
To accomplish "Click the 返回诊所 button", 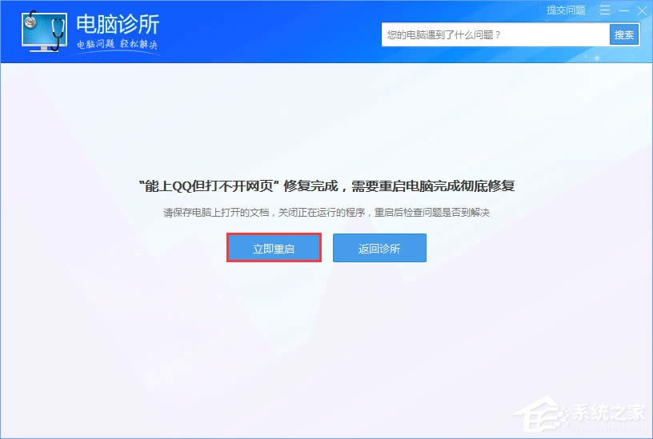I will tap(379, 248).
